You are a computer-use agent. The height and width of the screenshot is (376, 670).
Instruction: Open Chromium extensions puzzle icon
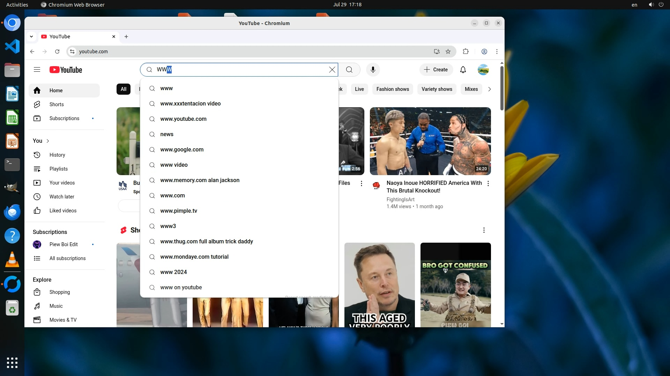click(x=466, y=52)
